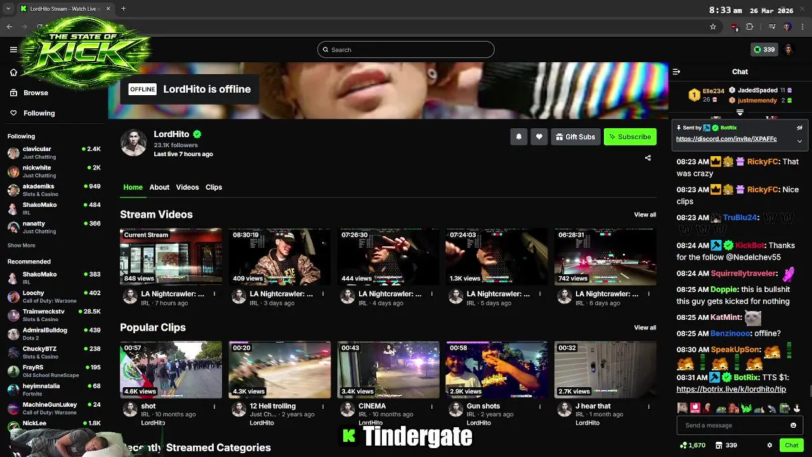812x457 pixels.
Task: Open the discord.com invite link
Action: pos(726,139)
